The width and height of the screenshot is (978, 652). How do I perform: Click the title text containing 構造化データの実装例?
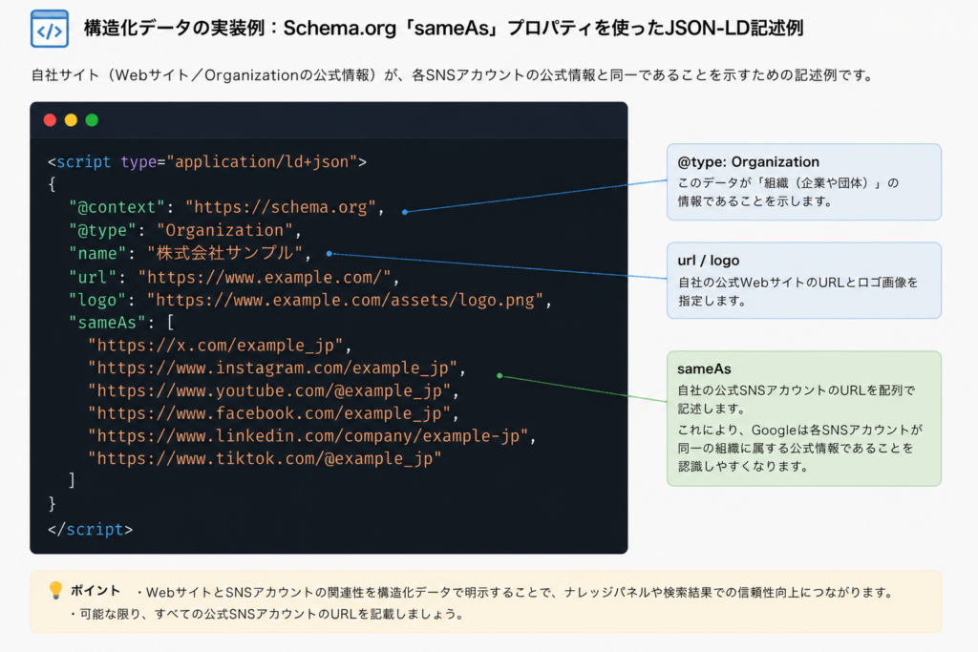(443, 28)
